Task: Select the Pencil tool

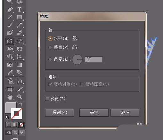Action: pyautogui.click(x=20, y=25)
